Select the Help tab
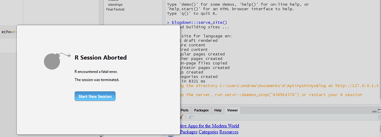The image size is (381, 137). pyautogui.click(x=218, y=110)
